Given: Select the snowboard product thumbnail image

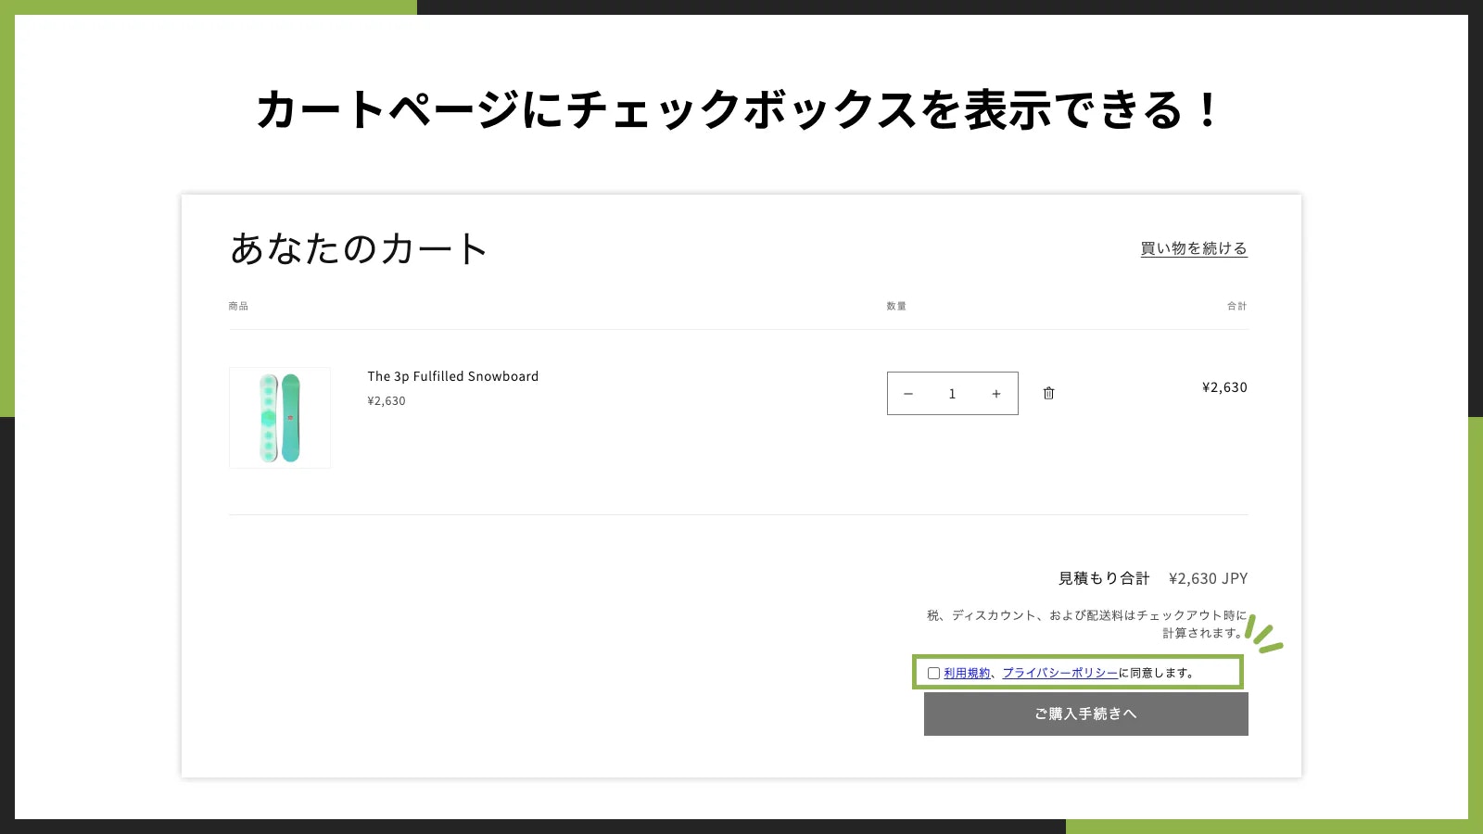Looking at the screenshot, I should [x=280, y=417].
